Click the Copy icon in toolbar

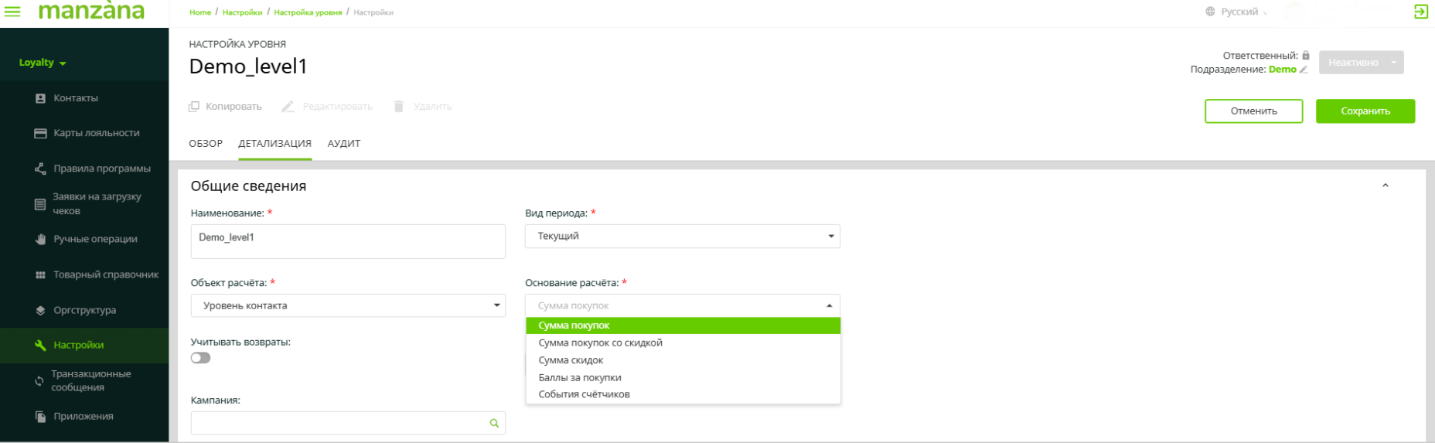click(x=194, y=107)
